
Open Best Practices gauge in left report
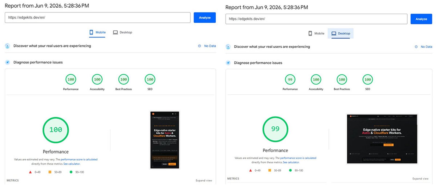tap(124, 79)
